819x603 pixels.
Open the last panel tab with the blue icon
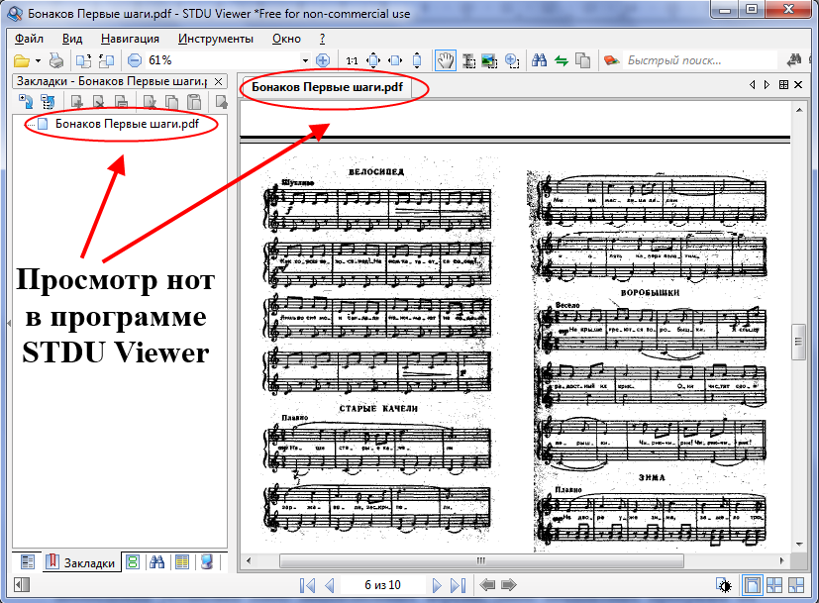click(x=207, y=562)
